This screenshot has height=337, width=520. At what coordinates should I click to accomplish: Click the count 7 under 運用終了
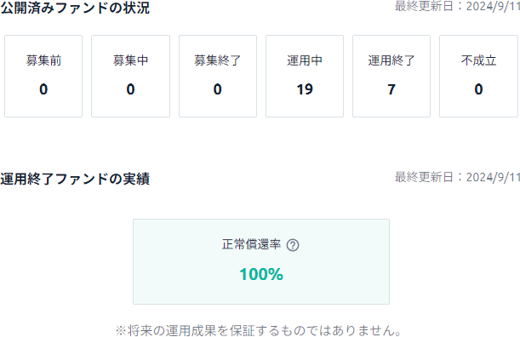391,89
